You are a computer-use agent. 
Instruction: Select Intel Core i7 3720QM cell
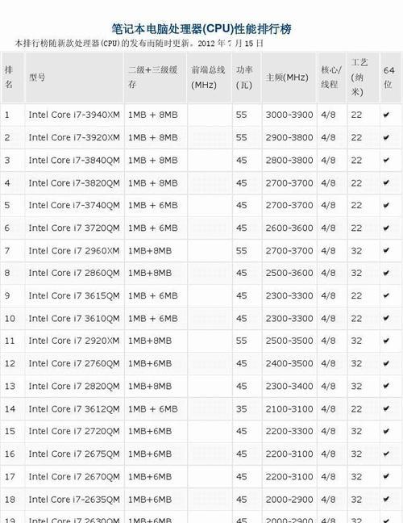tap(74, 228)
